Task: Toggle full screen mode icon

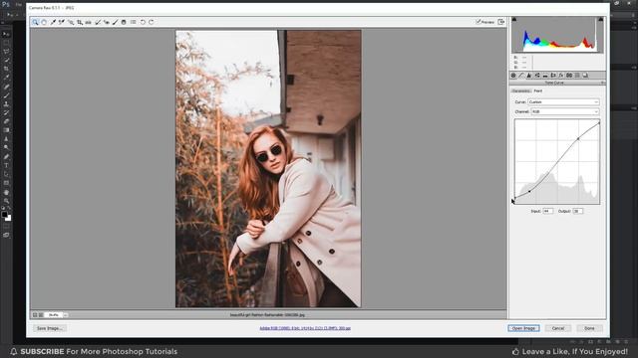Action: coord(501,22)
